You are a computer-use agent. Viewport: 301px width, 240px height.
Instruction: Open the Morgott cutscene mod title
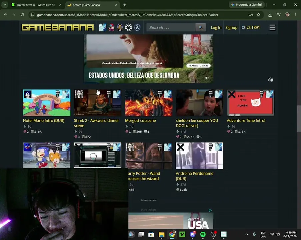[140, 121]
